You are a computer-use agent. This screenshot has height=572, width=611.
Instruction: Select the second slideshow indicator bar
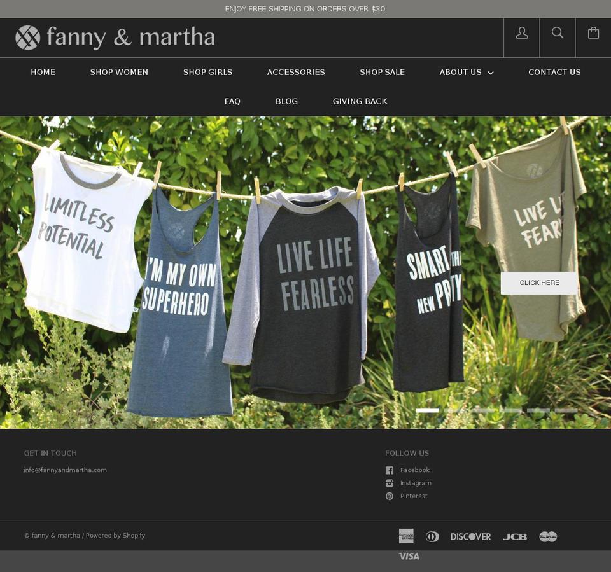click(455, 410)
